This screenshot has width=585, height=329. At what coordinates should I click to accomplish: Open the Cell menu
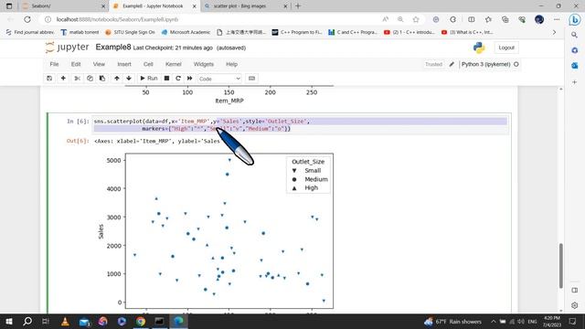point(148,64)
